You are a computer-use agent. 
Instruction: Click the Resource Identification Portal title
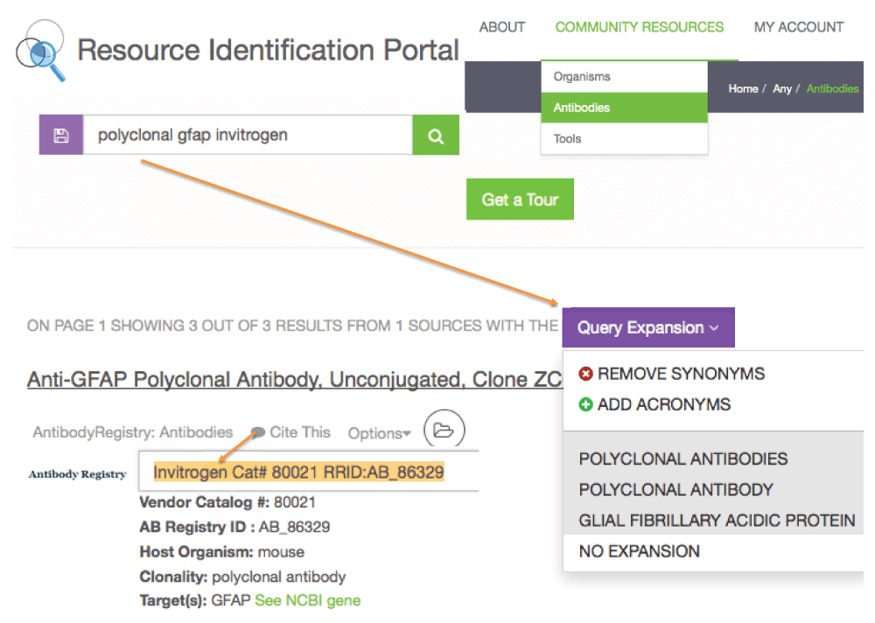pyautogui.click(x=268, y=50)
